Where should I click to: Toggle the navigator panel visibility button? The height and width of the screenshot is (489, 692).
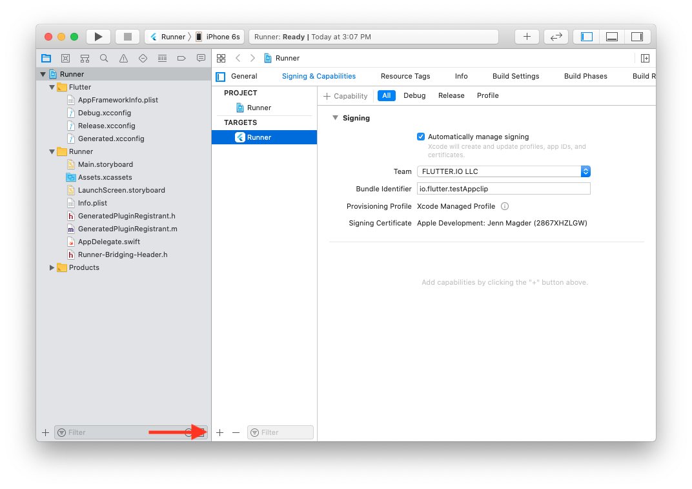(587, 37)
